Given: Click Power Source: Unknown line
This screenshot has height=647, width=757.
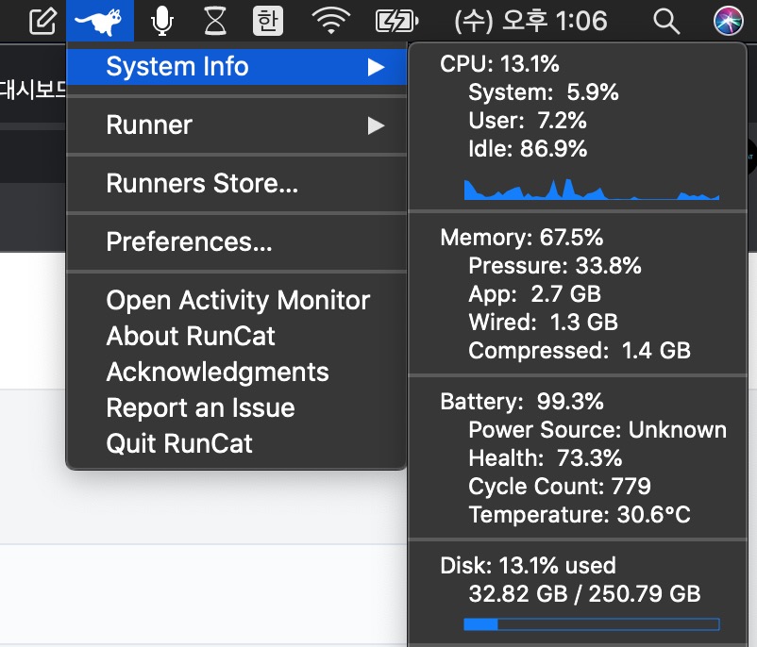Looking at the screenshot, I should tap(597, 430).
